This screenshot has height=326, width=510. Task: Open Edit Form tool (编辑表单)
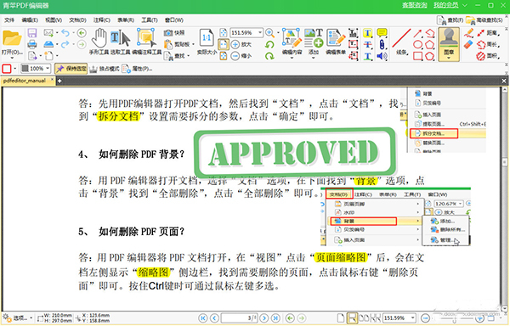point(336,42)
